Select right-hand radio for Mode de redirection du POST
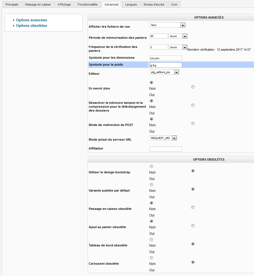The image size is (254, 276). pos(193,123)
